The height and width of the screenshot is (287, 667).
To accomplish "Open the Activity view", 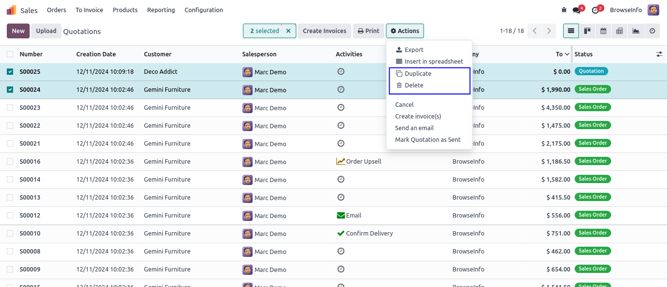I will tap(652, 31).
